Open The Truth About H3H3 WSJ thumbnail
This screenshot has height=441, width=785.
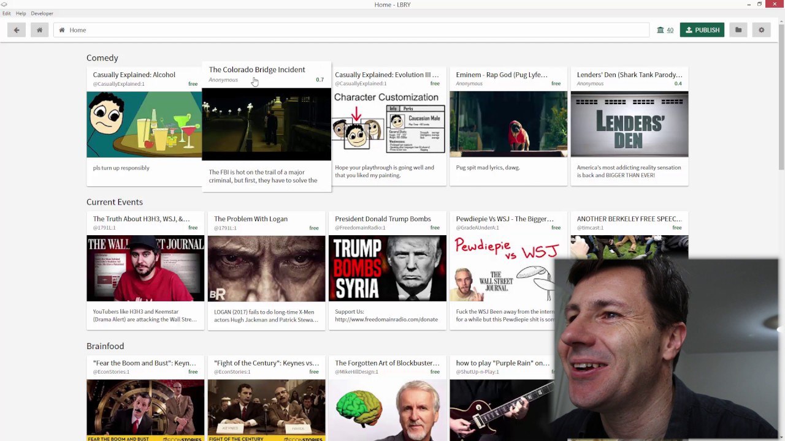coord(145,268)
